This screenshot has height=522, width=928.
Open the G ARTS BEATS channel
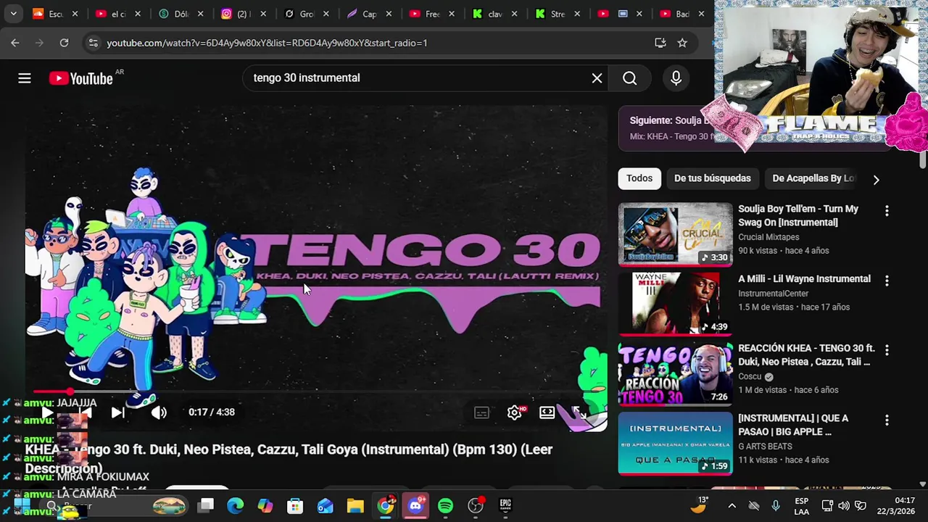click(x=765, y=447)
